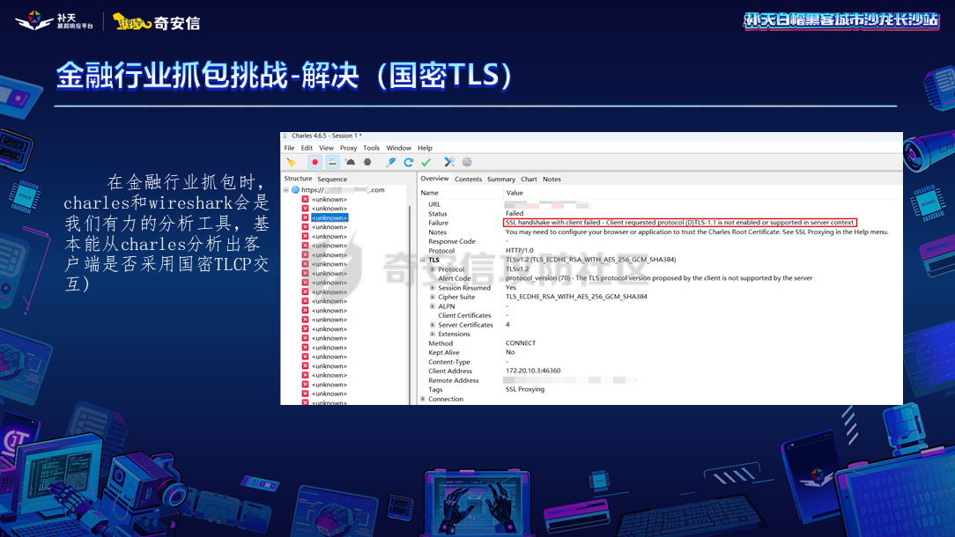This screenshot has height=537, width=955.
Task: Open the Help menu
Action: coord(425,148)
